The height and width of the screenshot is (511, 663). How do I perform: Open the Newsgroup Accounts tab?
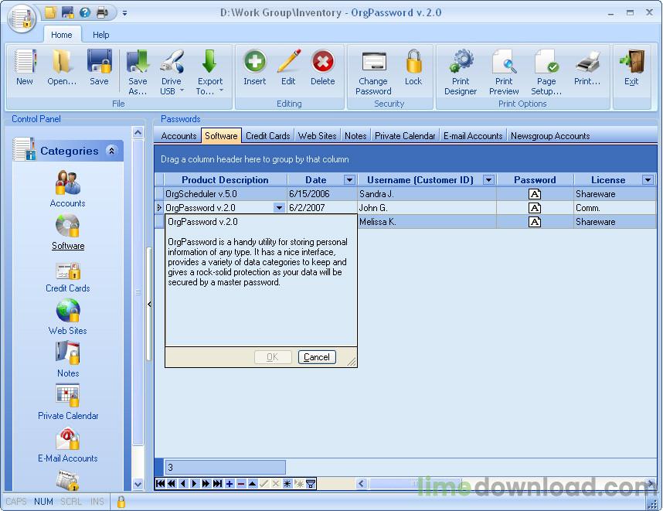click(550, 136)
